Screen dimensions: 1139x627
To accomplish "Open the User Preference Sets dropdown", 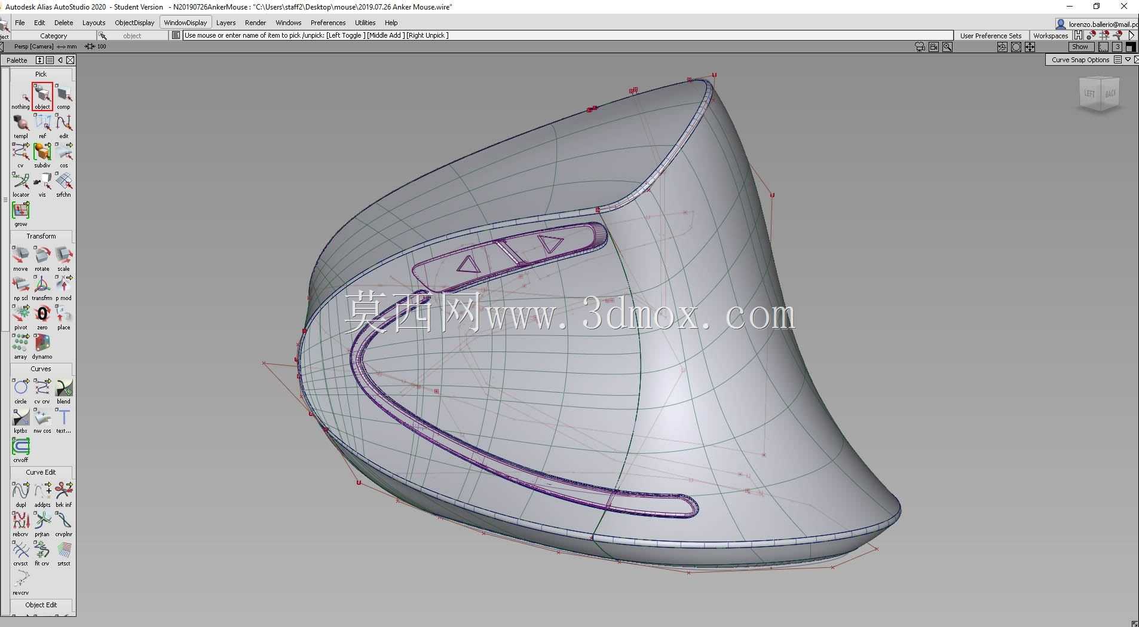I will click(x=990, y=36).
